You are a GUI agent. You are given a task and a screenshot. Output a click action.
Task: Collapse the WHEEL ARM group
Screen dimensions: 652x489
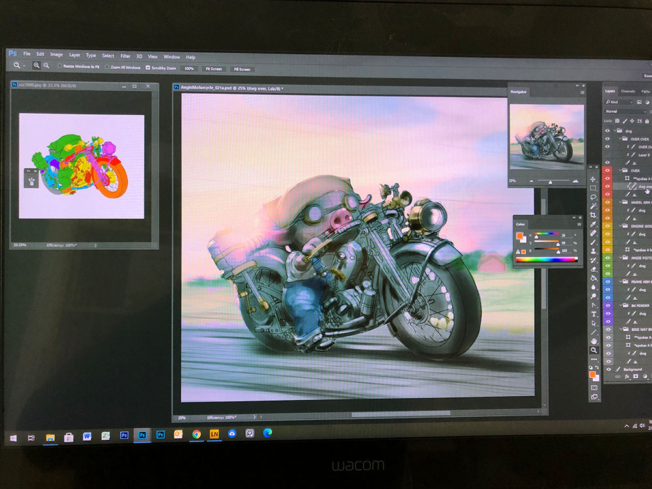coord(620,202)
